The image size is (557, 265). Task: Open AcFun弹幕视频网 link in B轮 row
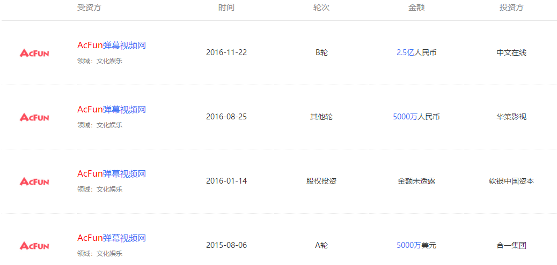pos(112,46)
